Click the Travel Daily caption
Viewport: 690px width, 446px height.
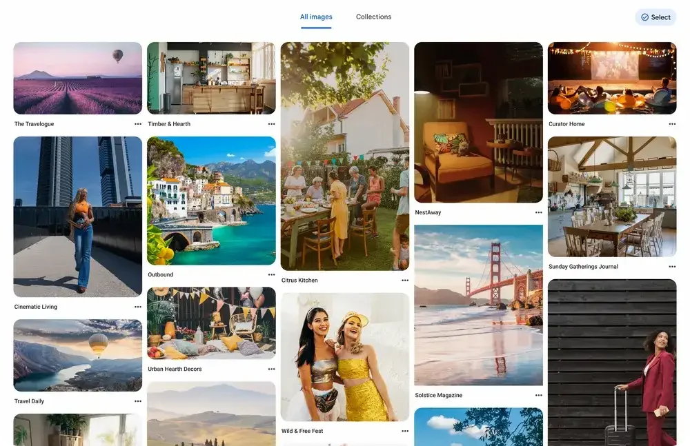coord(29,401)
